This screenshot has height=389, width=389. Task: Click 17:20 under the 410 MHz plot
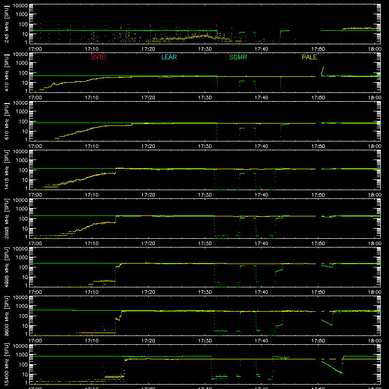pyautogui.click(x=148, y=98)
